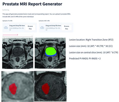Viewport: 119px width, 102px height.
Task: Click the cloud upload icon for T2 nifti
Action: [x=6, y=27]
